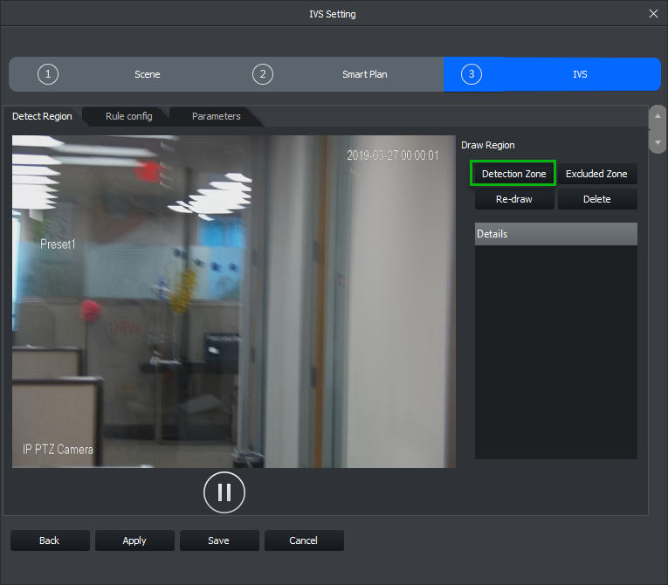Click the step 1 circle icon
The height and width of the screenshot is (585, 668).
coord(48,74)
